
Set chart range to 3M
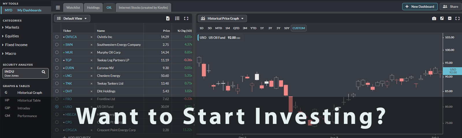(245, 28)
